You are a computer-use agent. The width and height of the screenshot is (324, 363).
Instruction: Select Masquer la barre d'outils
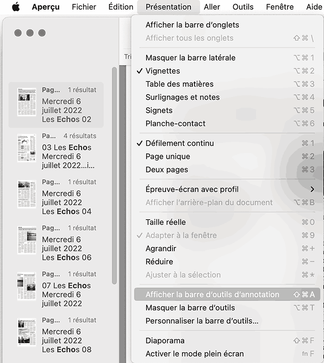[x=227, y=307]
